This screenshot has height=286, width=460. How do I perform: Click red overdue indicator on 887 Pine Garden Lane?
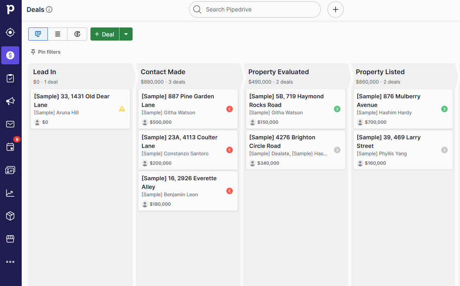click(x=230, y=109)
